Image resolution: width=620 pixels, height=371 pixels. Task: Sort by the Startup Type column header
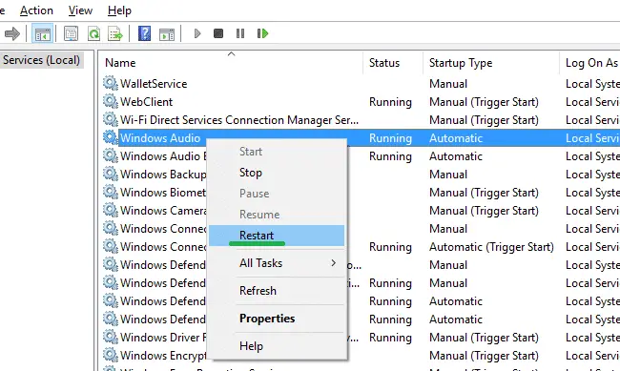point(491,63)
